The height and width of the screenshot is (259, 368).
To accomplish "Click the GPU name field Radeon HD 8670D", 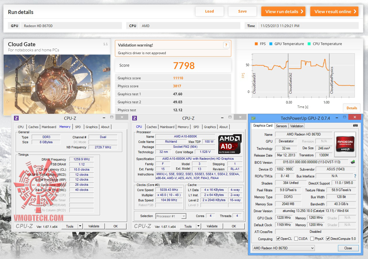I will tap(71, 26).
